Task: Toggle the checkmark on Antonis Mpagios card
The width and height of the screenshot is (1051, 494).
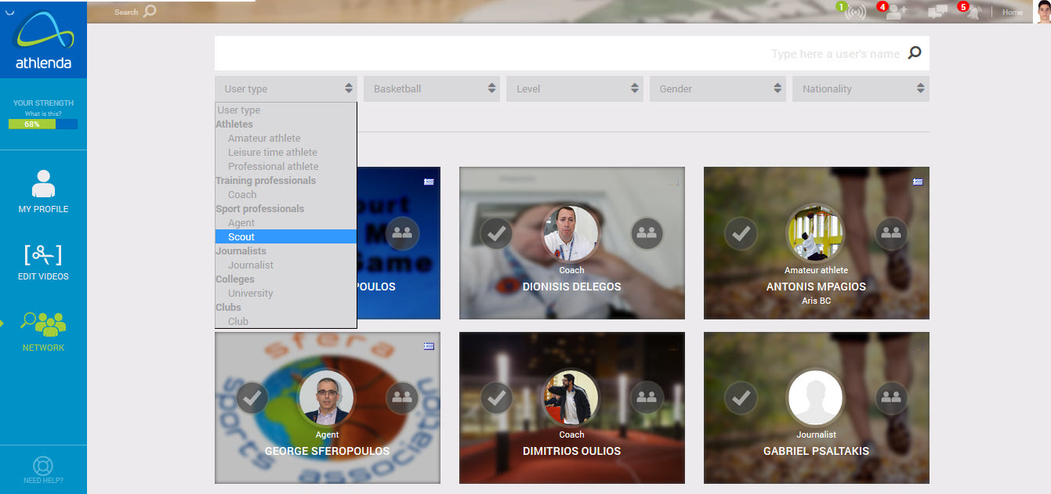Action: point(741,233)
